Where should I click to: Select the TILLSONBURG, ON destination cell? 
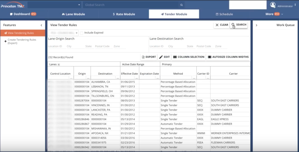click(x=105, y=96)
